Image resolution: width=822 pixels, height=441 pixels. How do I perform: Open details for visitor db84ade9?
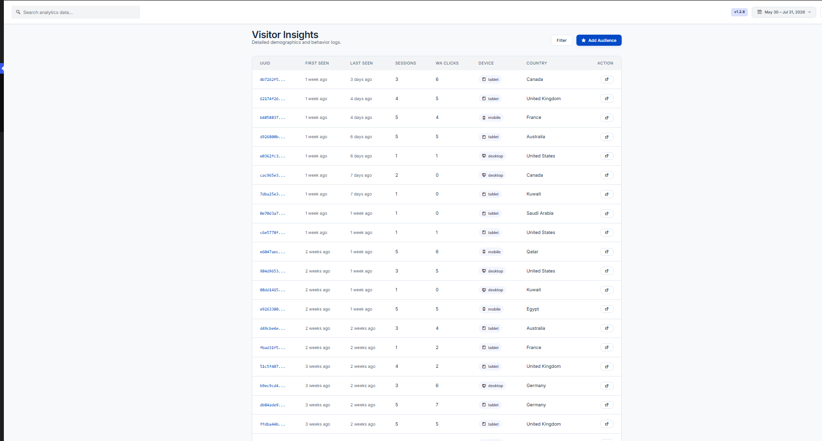click(607, 405)
